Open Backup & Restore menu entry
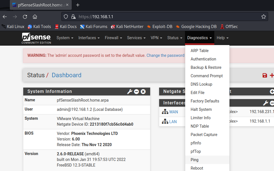This screenshot has height=171, width=274. click(x=206, y=67)
